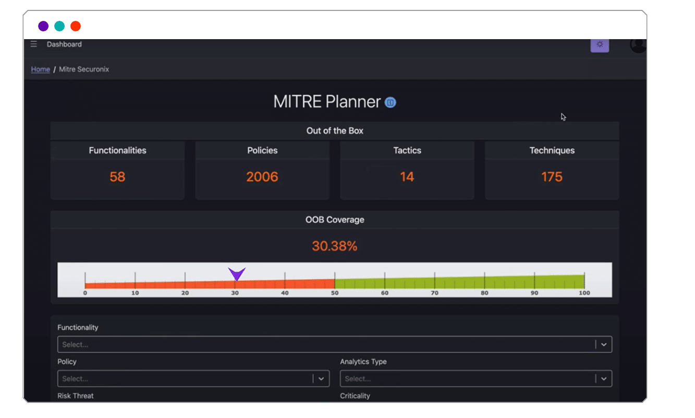Image resolution: width=695 pixels, height=418 pixels.
Task: Click the Functionalities value 58
Action: pyautogui.click(x=117, y=177)
